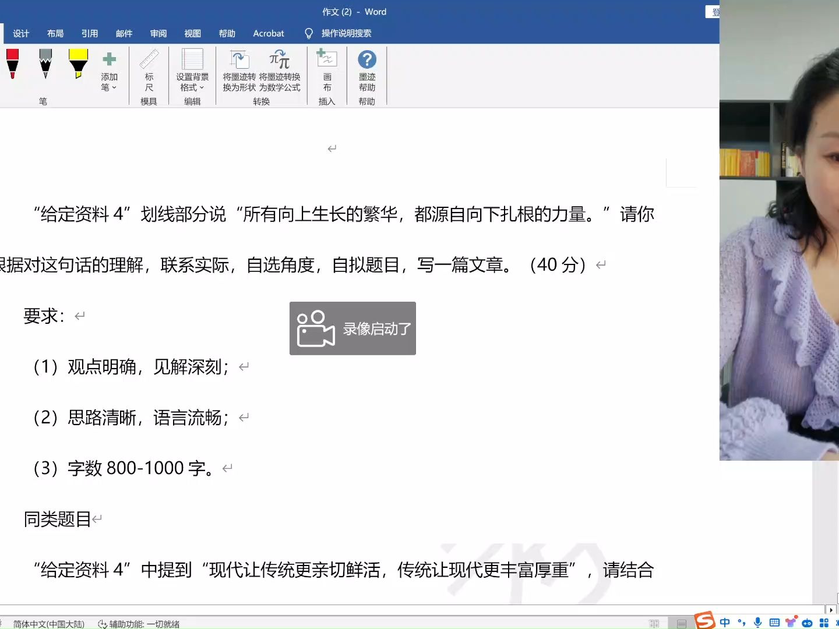
Task: Switch to Print Layout view icon
Action: pyautogui.click(x=682, y=624)
